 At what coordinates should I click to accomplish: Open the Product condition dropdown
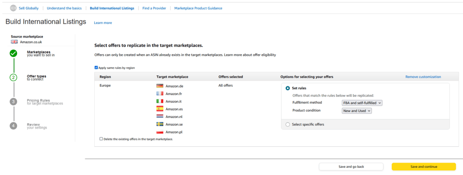(357, 111)
